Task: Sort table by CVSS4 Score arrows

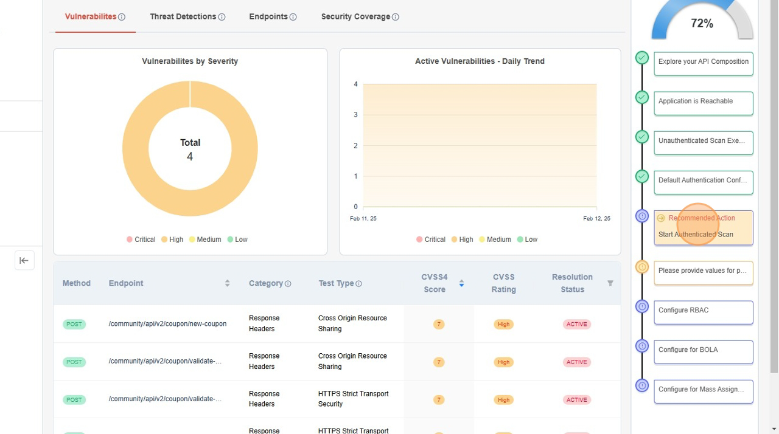Action: tap(461, 283)
